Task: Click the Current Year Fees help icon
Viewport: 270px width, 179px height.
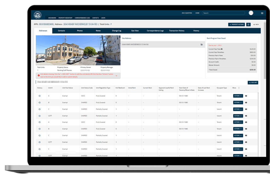Action: (222, 49)
